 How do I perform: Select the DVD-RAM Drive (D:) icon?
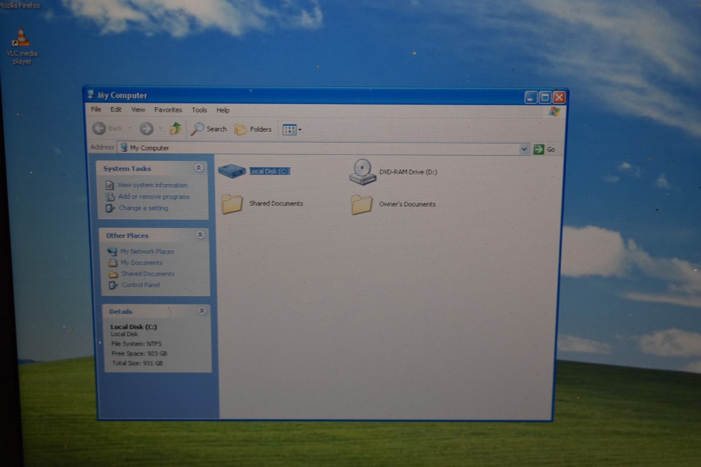(362, 172)
